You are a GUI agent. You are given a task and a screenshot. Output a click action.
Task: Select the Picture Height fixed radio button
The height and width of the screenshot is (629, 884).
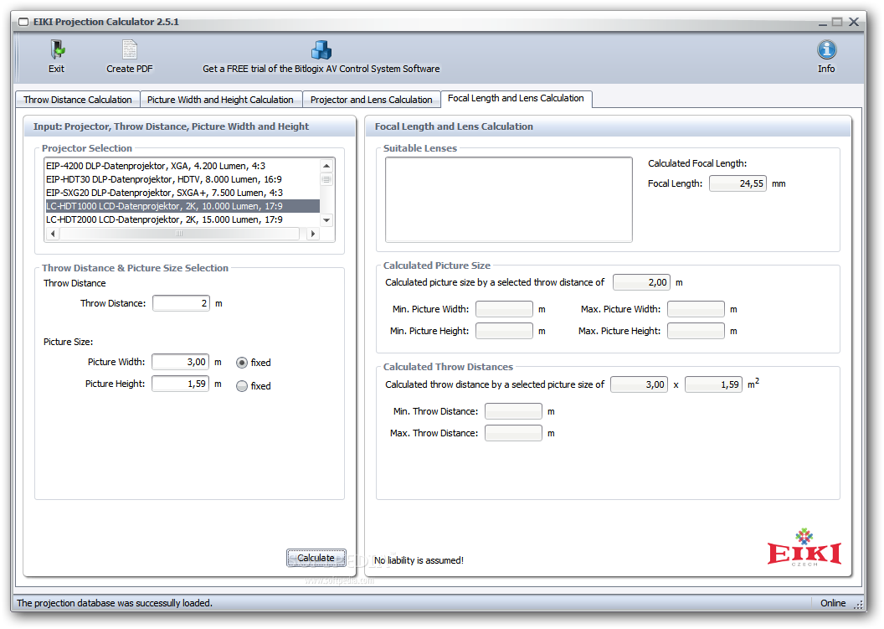coord(242,386)
